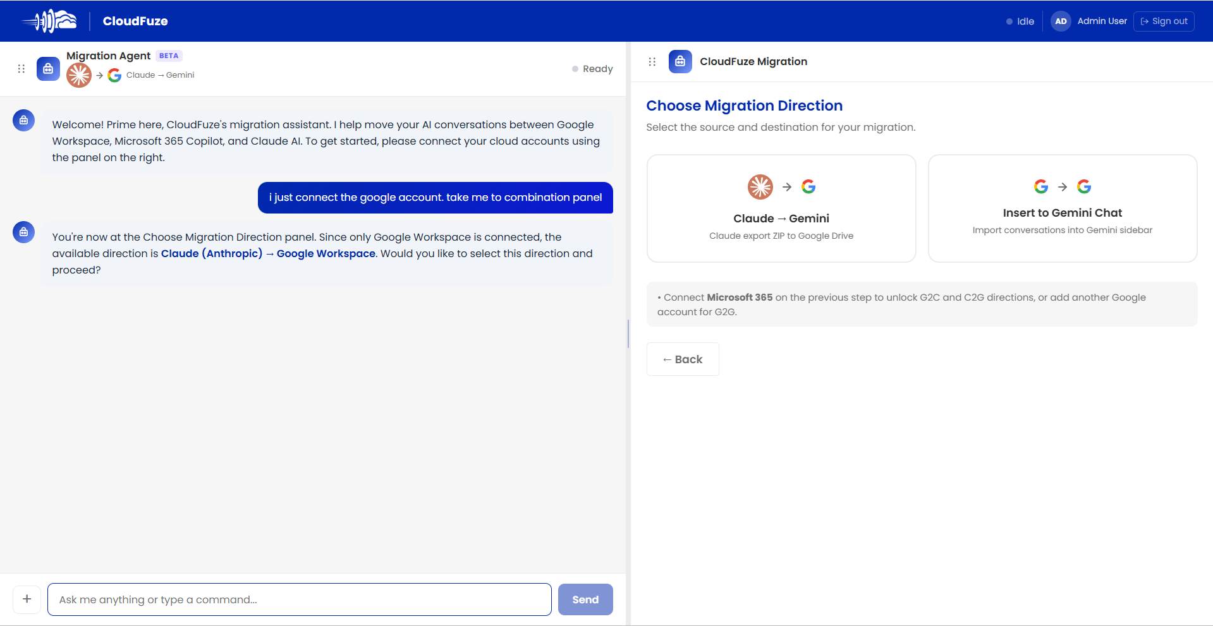
Task: Click the Claude → Gemini header label
Action: coord(160,75)
